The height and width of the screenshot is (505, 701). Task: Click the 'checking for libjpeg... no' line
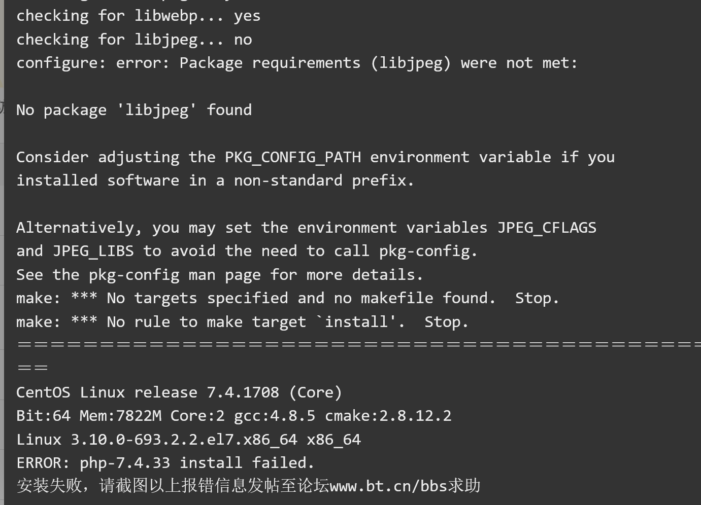[134, 40]
